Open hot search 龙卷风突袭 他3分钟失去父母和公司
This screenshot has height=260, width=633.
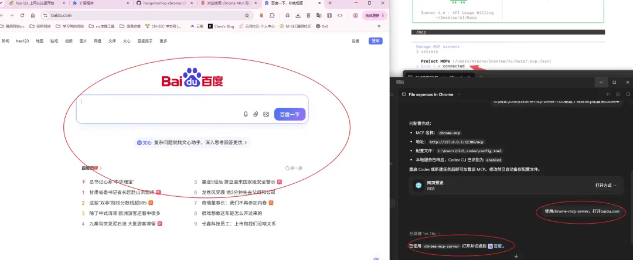tap(238, 192)
